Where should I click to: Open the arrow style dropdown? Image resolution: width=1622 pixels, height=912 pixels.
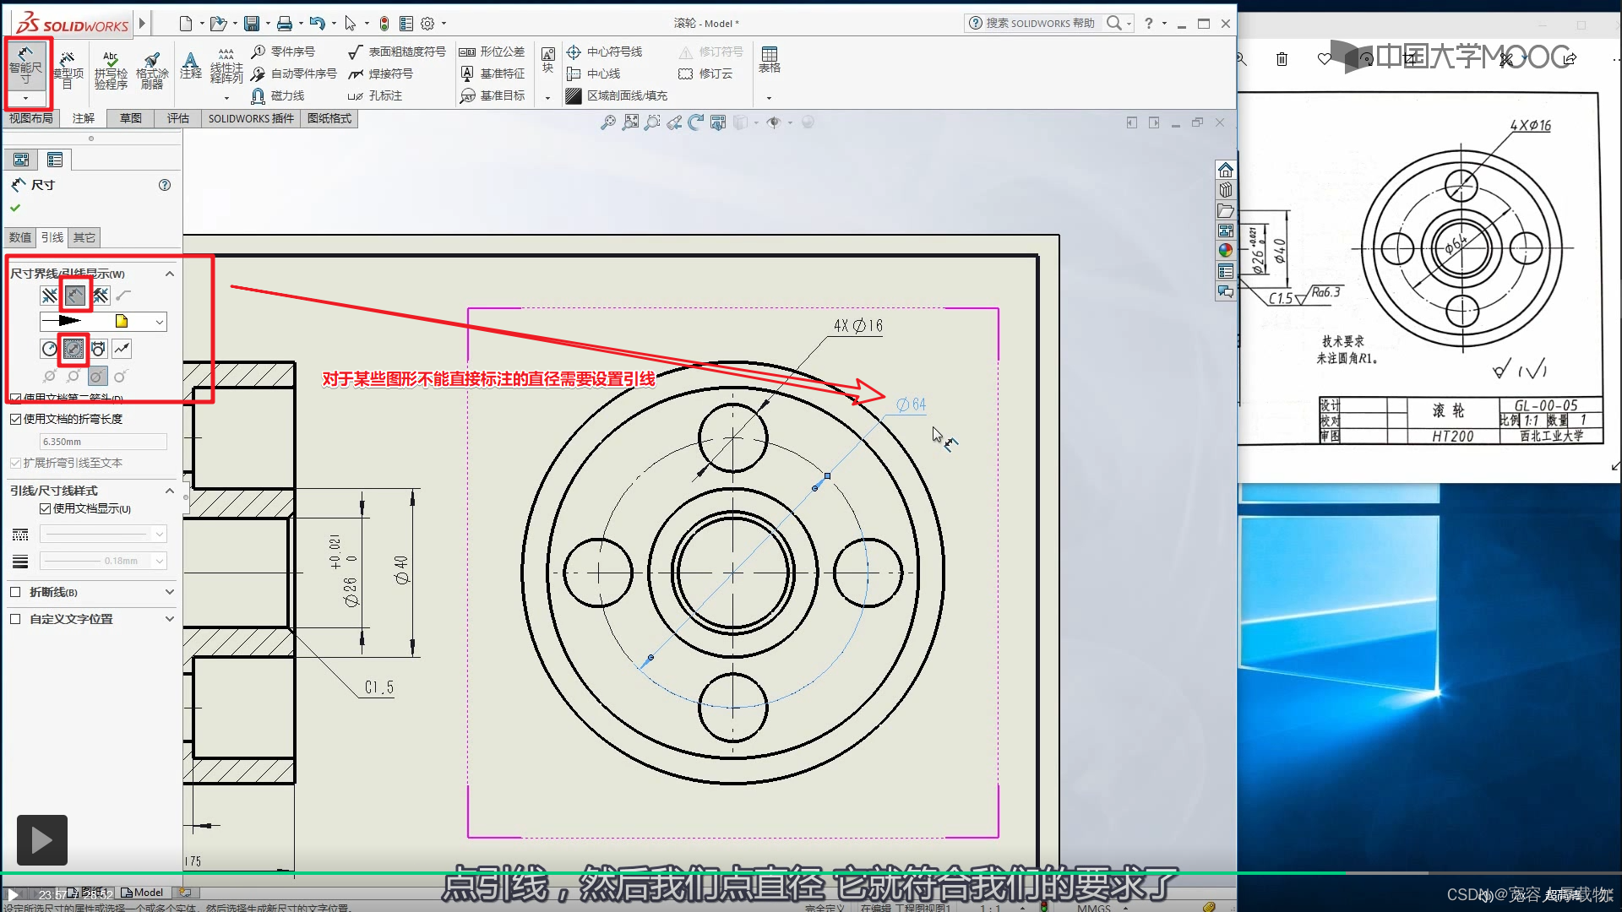pyautogui.click(x=160, y=322)
